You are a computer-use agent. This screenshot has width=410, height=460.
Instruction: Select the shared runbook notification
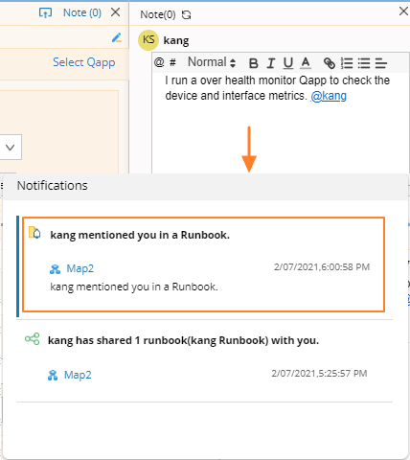[x=204, y=361]
